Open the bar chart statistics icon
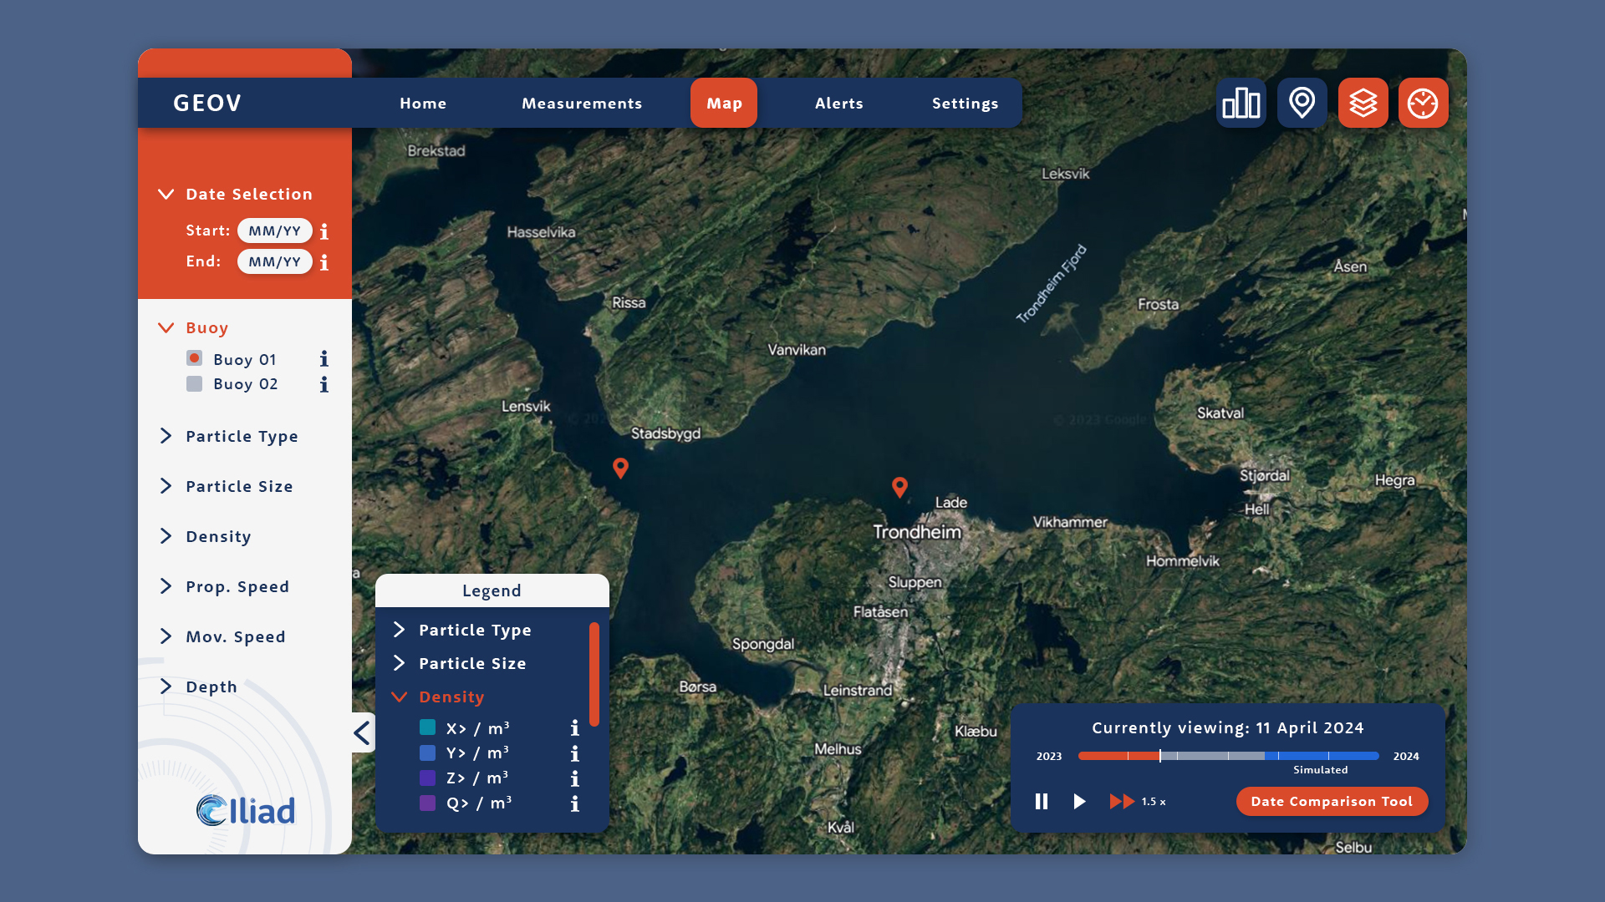 pos(1241,104)
